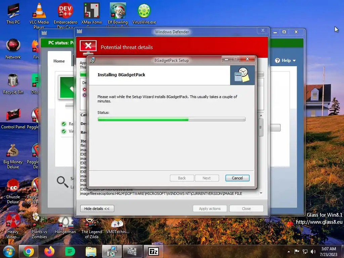Image resolution: width=344 pixels, height=258 pixels.
Task: Click the installation status progress bar
Action: point(171,119)
